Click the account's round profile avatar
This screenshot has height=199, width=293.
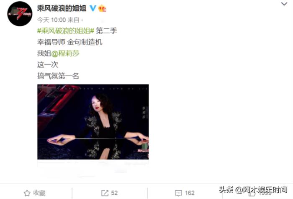20,14
